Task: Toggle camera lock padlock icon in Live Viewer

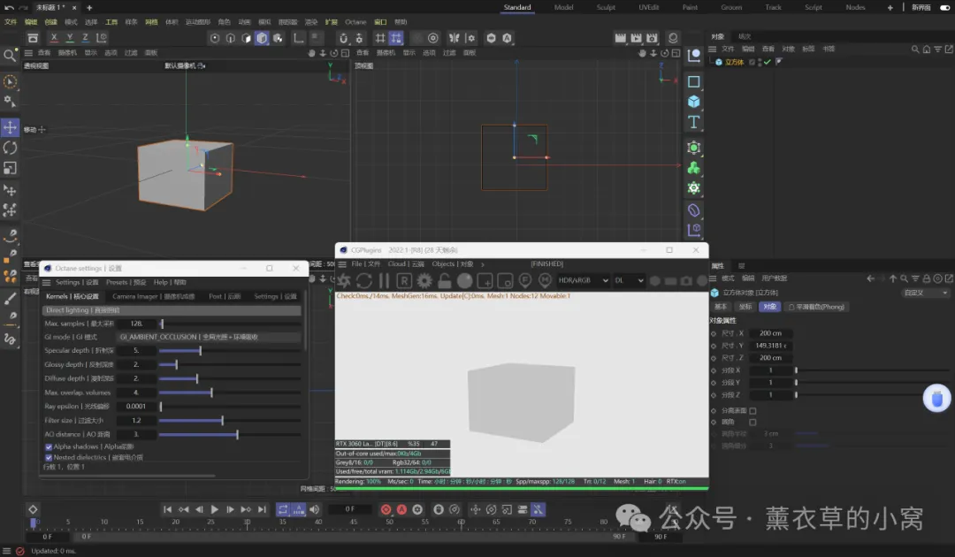Action: (x=445, y=280)
